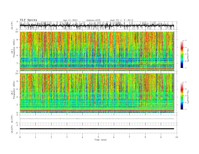
Task: Click the ch.1 voltage waveform trace
Action: [97, 25]
